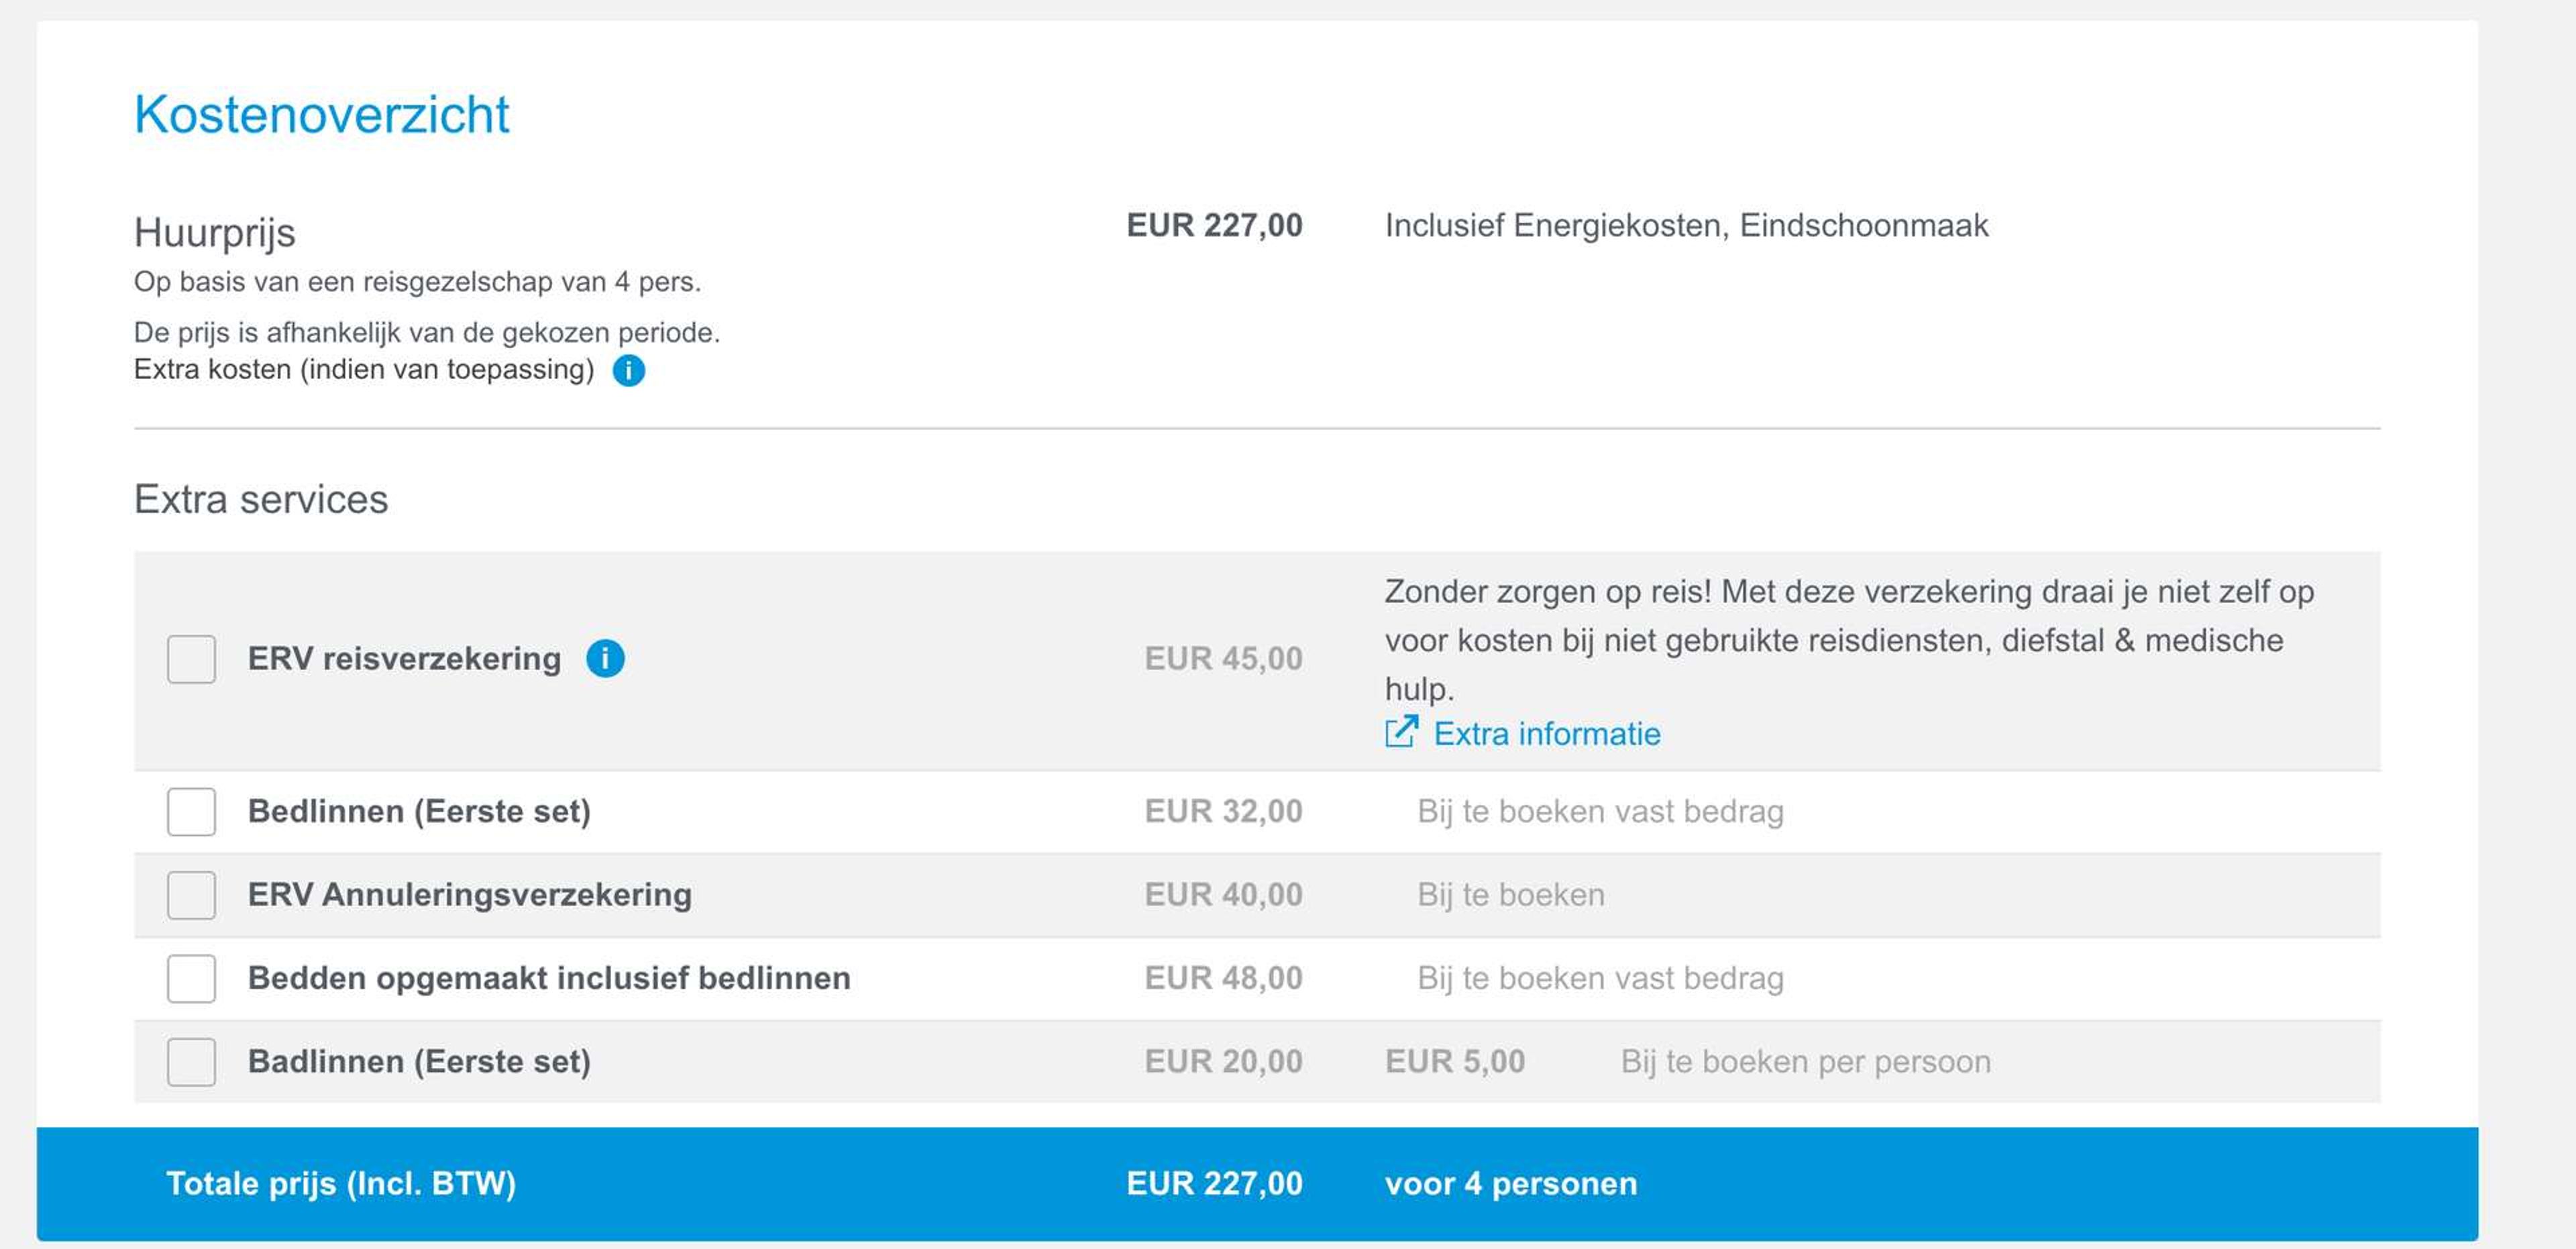The height and width of the screenshot is (1249, 2576).
Task: Click the ERV reisverzekering label
Action: click(x=404, y=659)
